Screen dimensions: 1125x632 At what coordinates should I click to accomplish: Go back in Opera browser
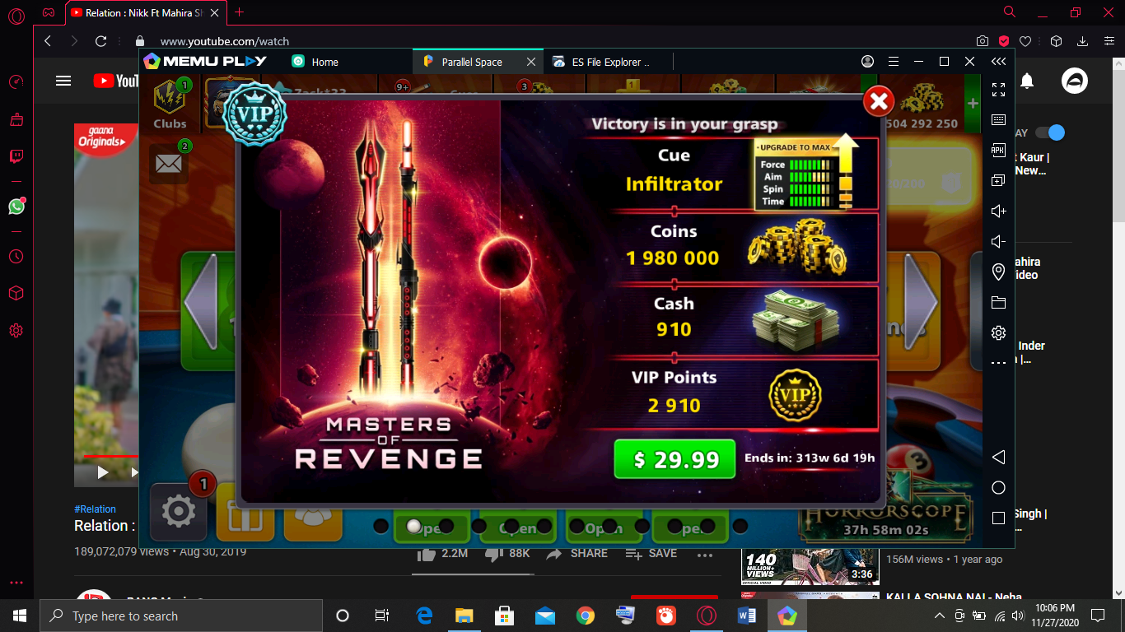(48, 41)
